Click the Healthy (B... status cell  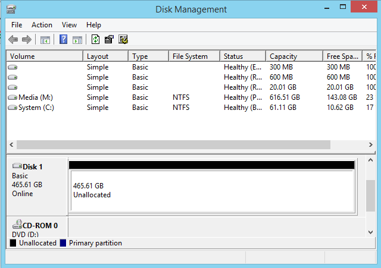click(243, 108)
